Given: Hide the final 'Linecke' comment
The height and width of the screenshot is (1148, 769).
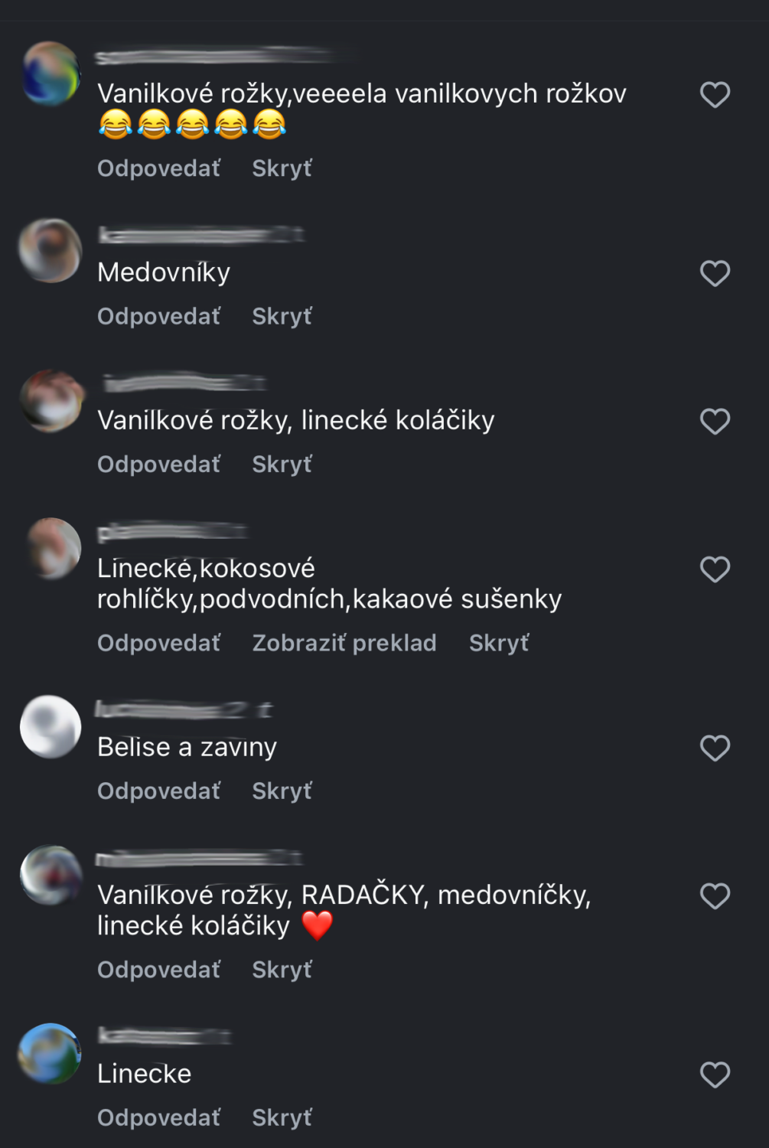Looking at the screenshot, I should tap(282, 1117).
